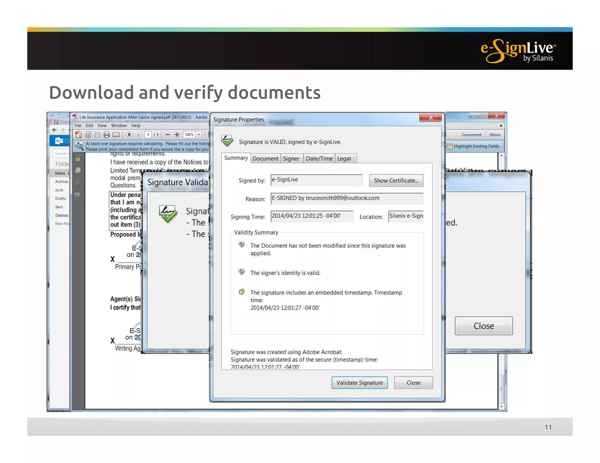The image size is (600, 463).
Task: Click the Location field showing Silanis e-Sign
Action: [x=406, y=216]
